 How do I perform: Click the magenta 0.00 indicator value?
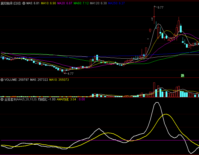click(x=81, y=99)
